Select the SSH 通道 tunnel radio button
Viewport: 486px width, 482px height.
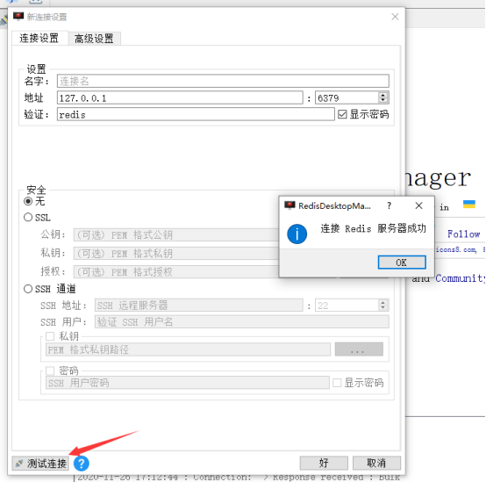click(x=28, y=289)
